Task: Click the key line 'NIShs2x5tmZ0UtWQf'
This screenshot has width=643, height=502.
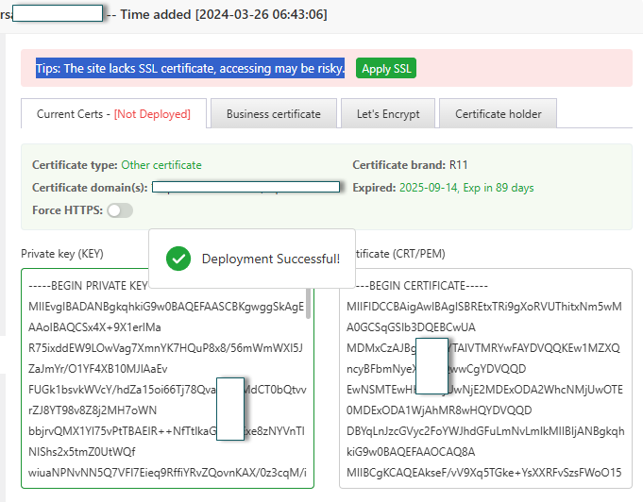Action: coord(81,452)
